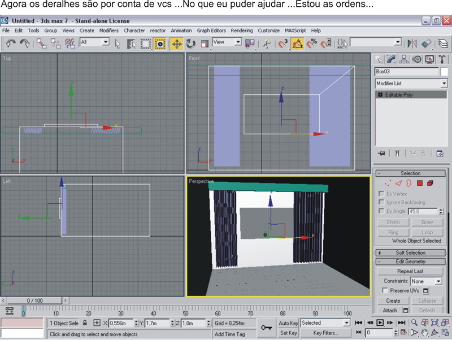Select the Select and Link tool

(x=41, y=43)
